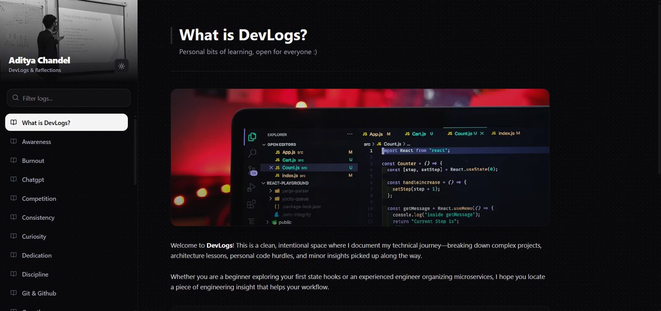Click the code editor hero image

[x=360, y=157]
